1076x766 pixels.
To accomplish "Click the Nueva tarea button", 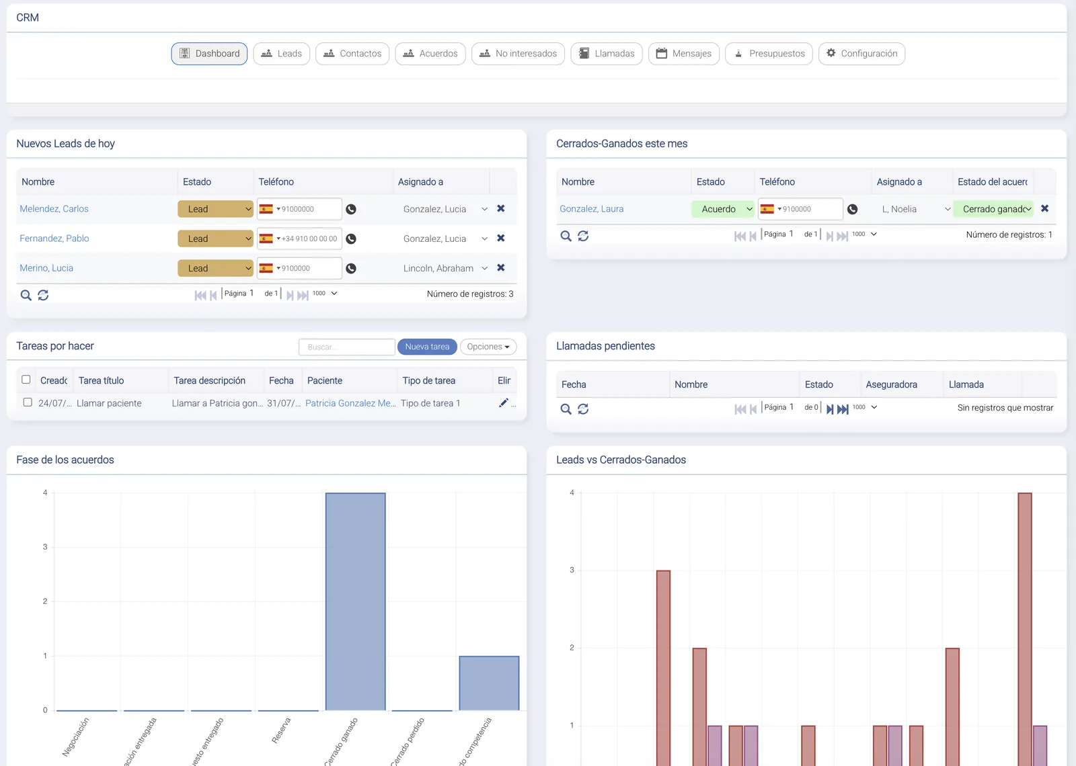I will tap(427, 347).
